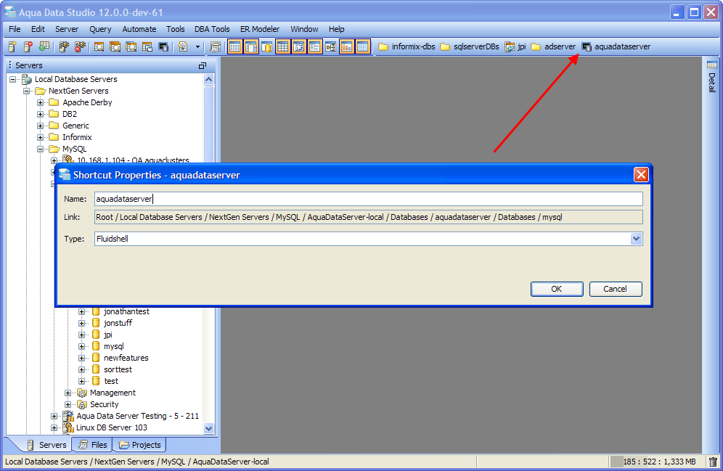The width and height of the screenshot is (723, 471).
Task: Collapse the Local Database Servers node
Action: tap(13, 79)
